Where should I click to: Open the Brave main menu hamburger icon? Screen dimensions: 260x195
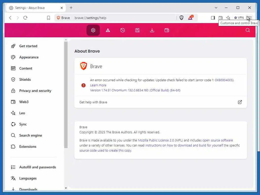click(250, 18)
